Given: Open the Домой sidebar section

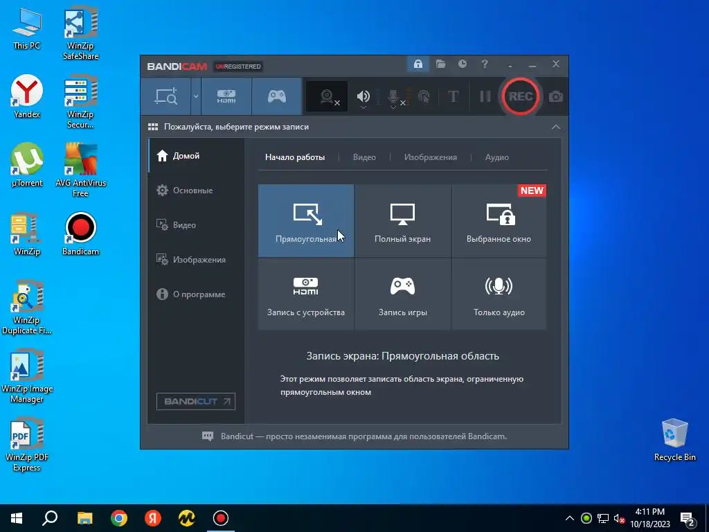Looking at the screenshot, I should [x=196, y=156].
